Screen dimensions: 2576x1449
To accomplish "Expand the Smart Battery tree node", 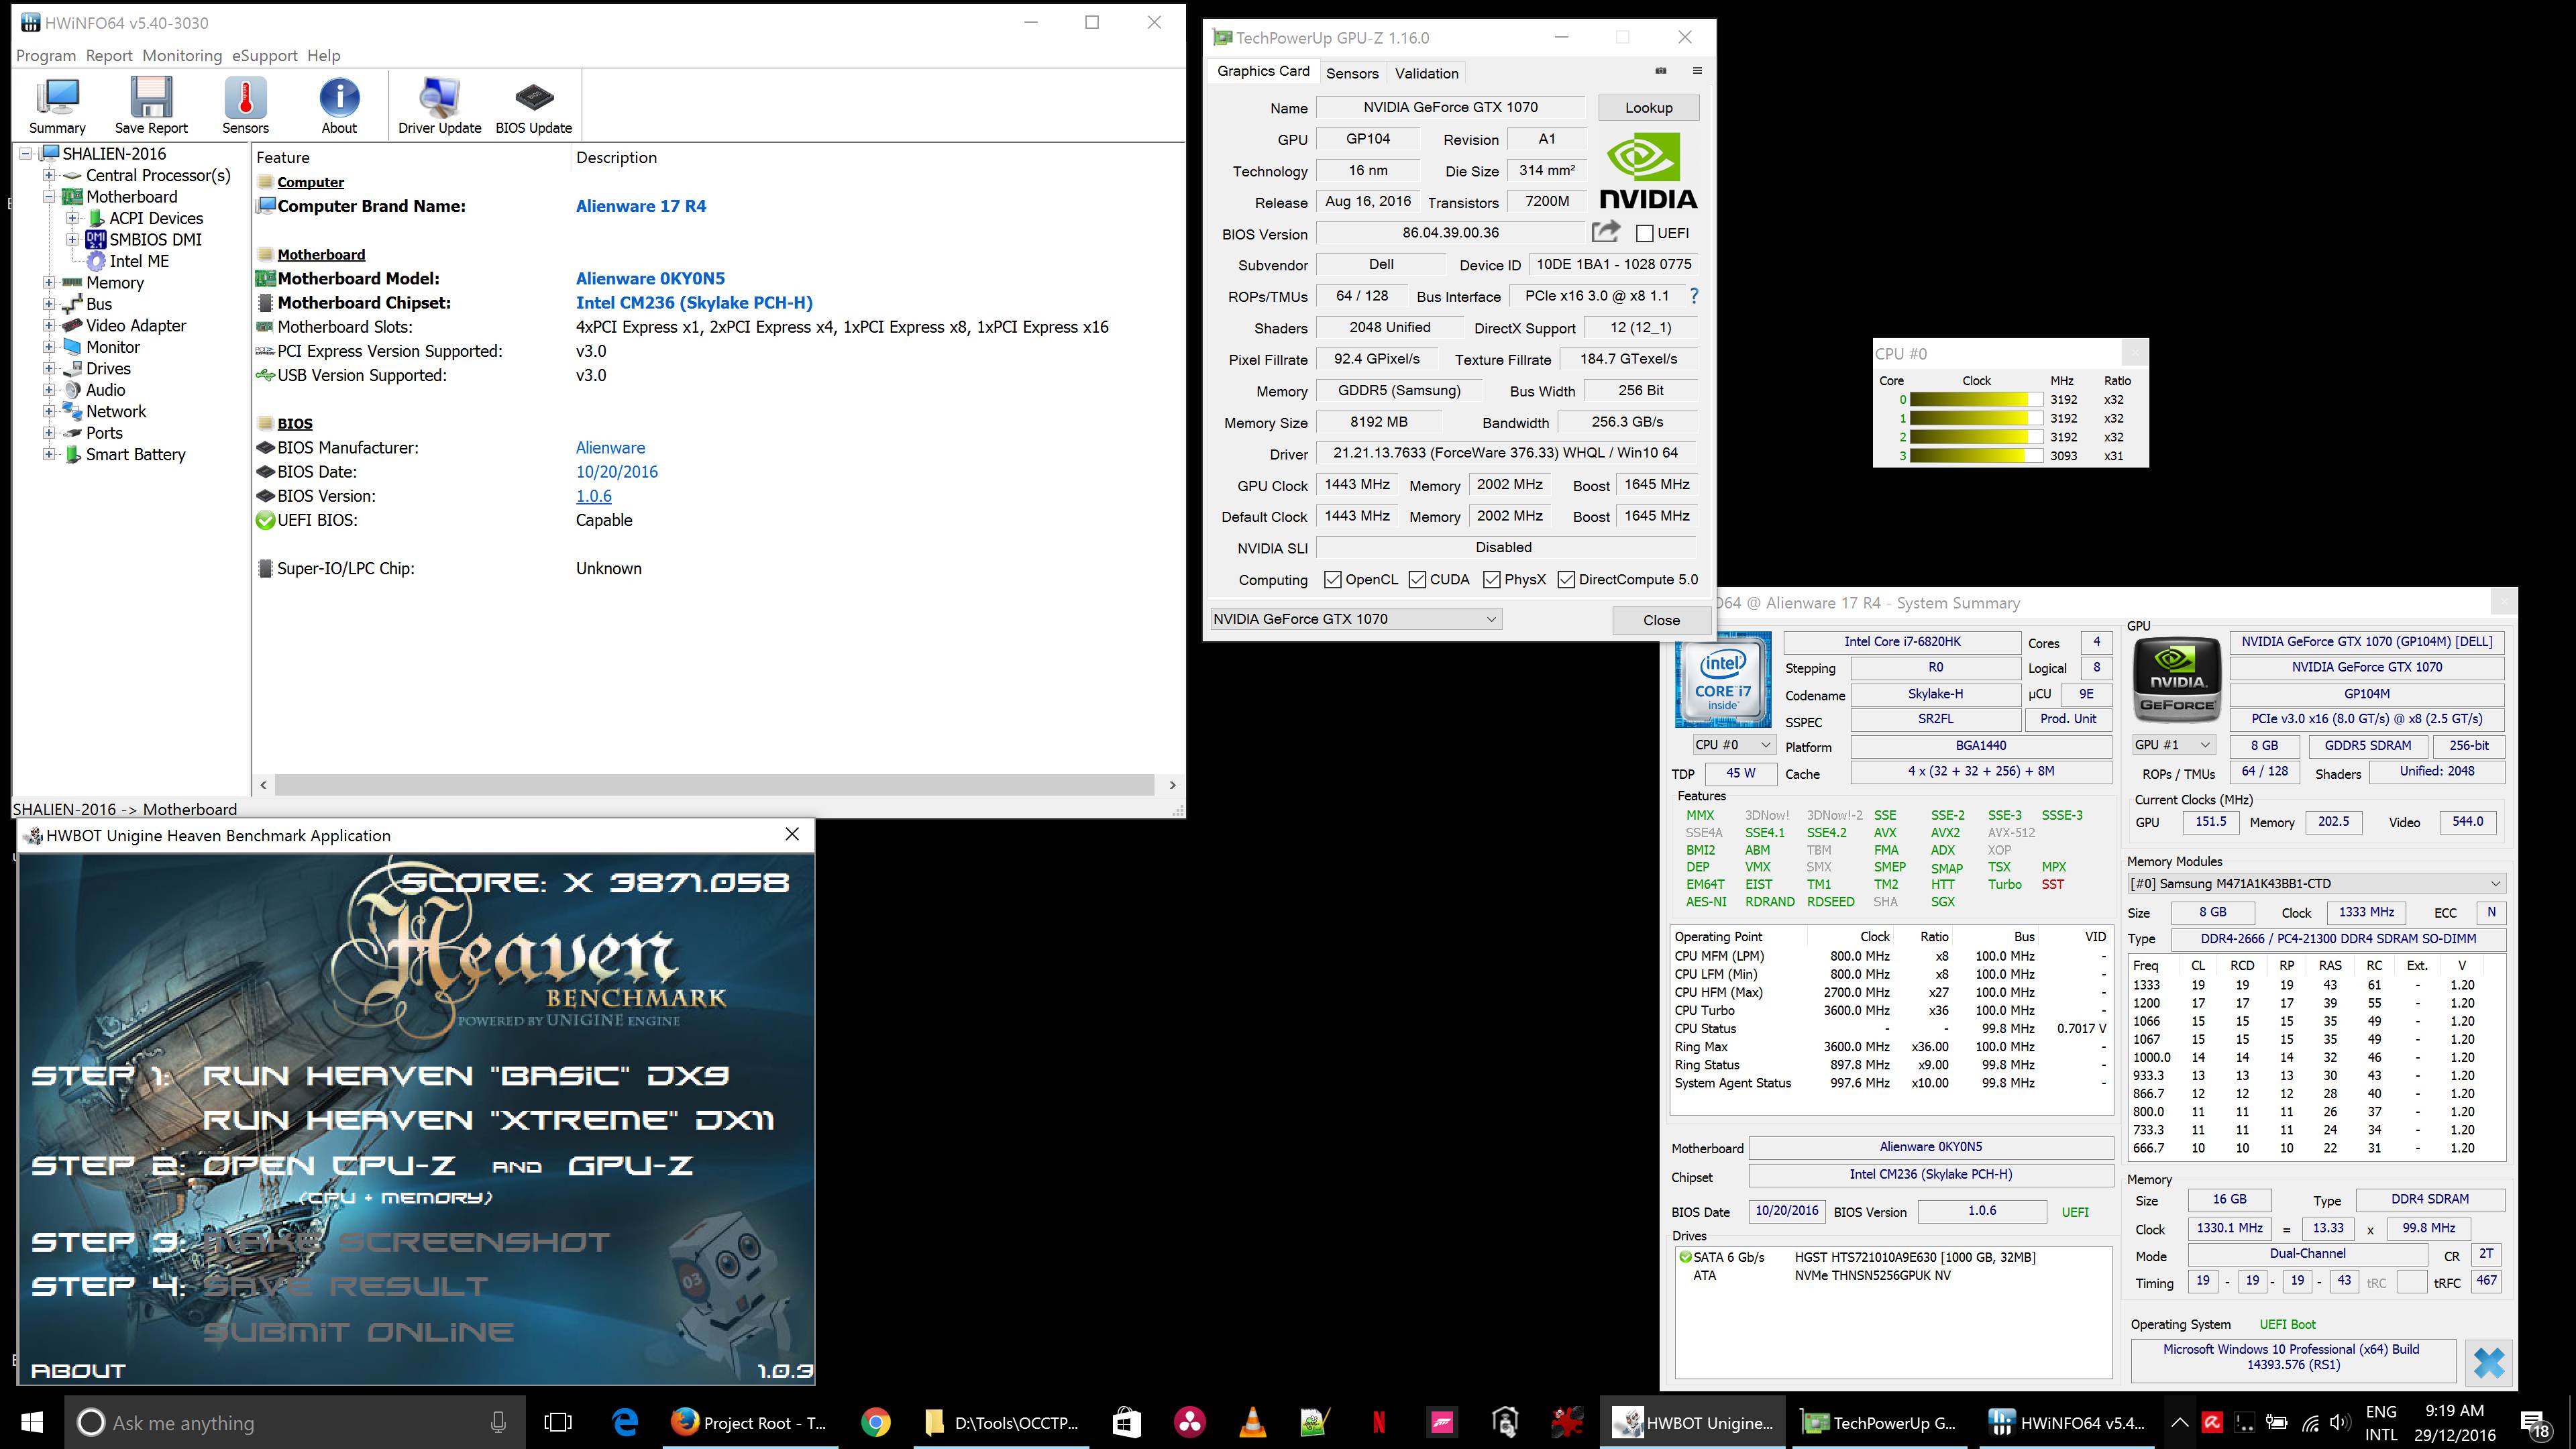I will (x=48, y=455).
